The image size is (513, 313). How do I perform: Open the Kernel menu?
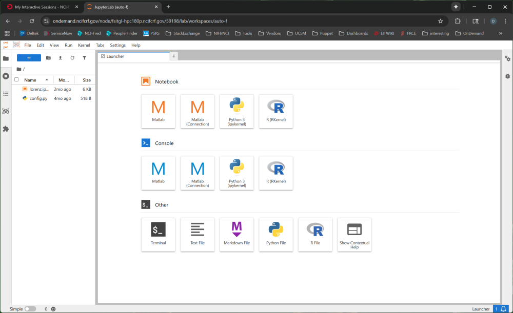tap(84, 45)
